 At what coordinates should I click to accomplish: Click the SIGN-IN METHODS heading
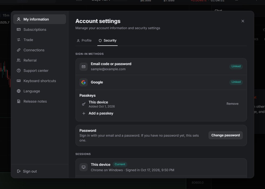point(90,54)
